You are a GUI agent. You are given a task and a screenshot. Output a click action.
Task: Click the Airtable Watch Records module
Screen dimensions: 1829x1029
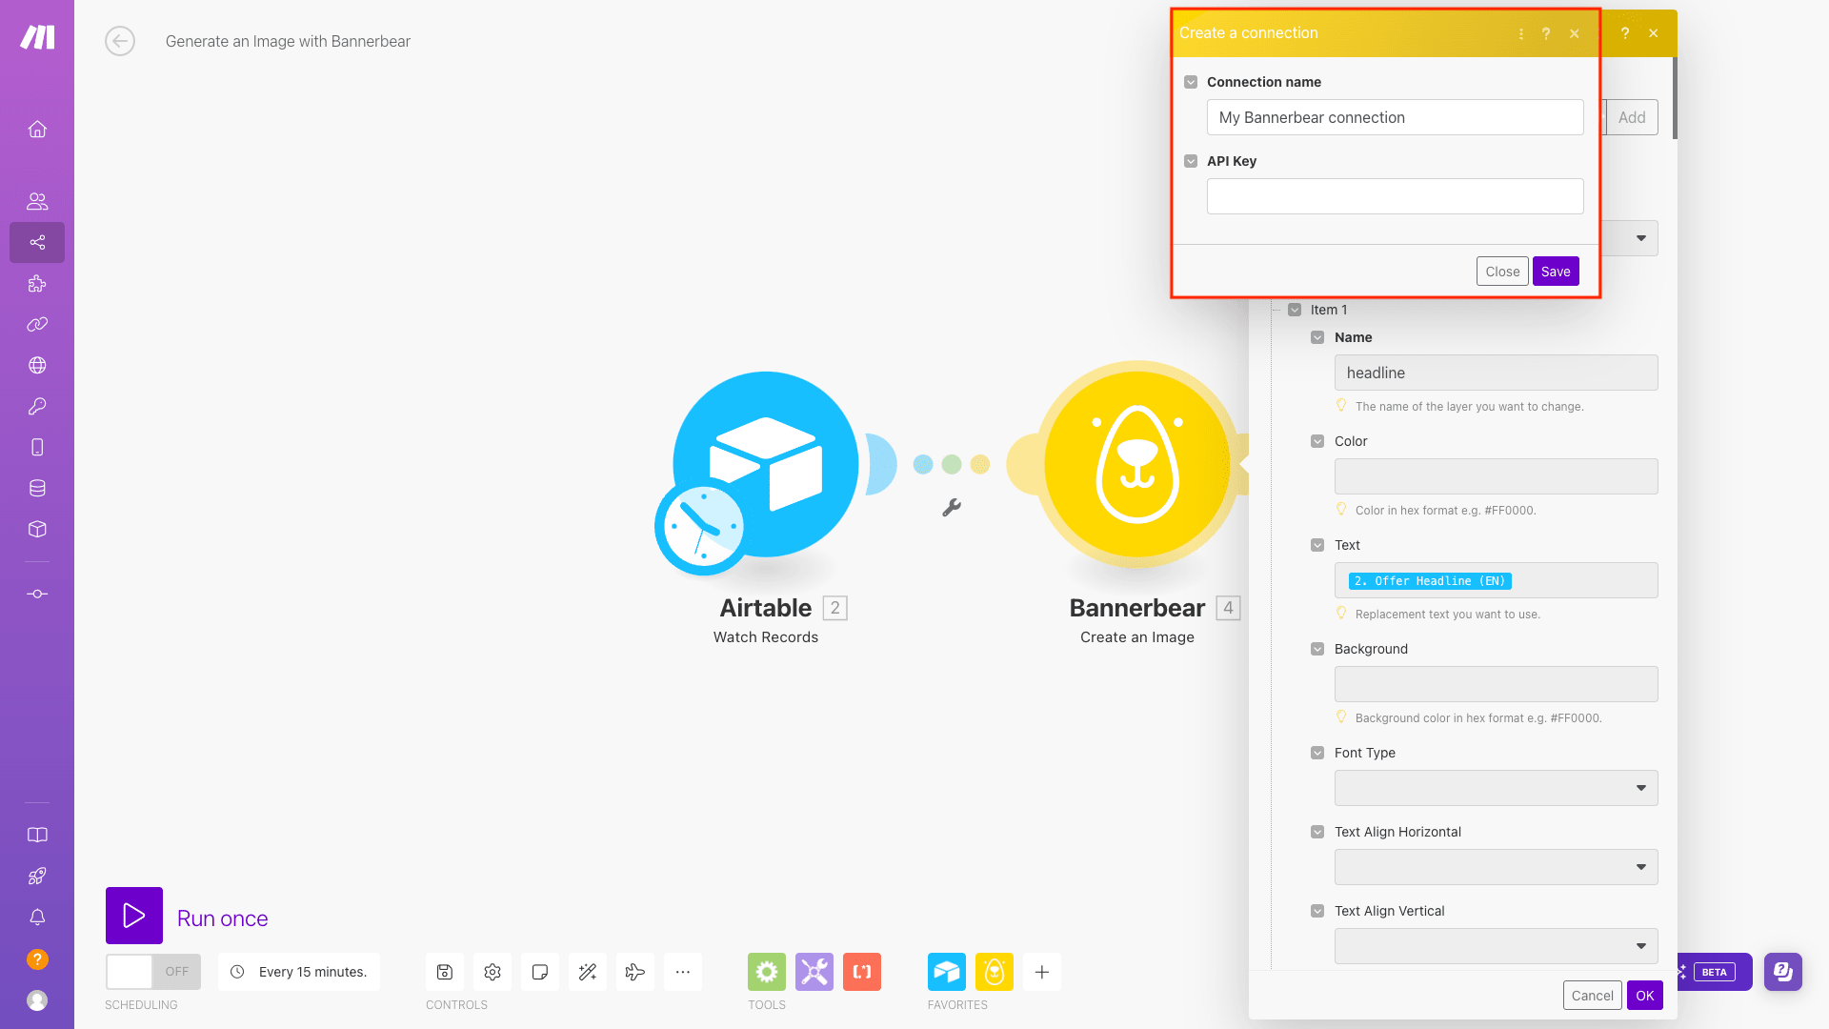tap(766, 465)
